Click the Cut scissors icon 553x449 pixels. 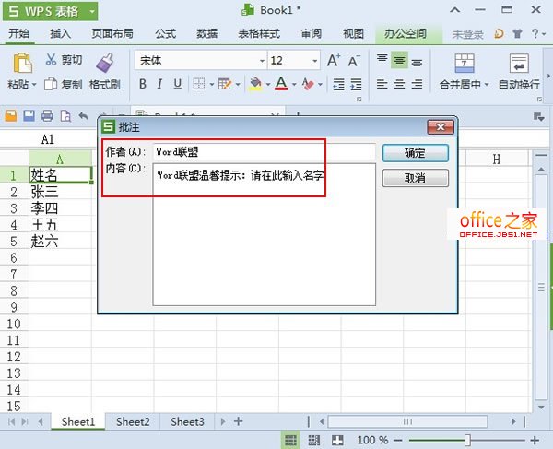(51, 59)
